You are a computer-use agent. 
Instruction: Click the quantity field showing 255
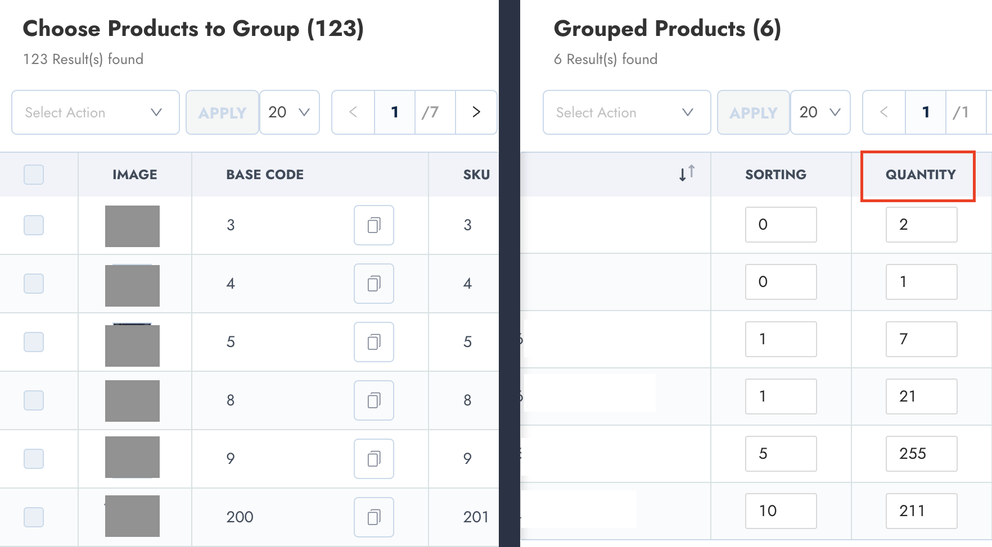pos(921,454)
